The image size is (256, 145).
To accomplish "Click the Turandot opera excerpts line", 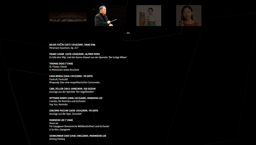I will click(x=66, y=114).
